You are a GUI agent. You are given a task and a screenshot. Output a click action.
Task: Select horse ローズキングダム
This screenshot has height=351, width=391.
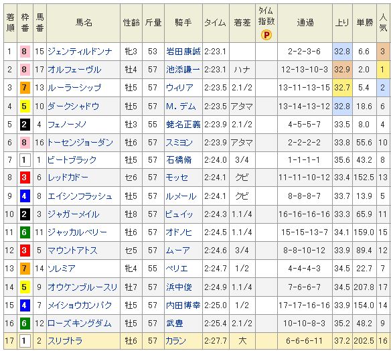point(79,324)
